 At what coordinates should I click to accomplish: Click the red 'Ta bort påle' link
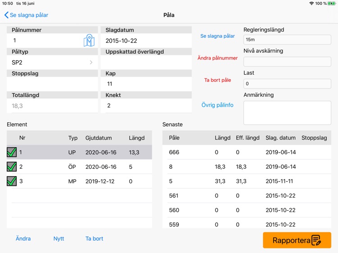point(218,80)
